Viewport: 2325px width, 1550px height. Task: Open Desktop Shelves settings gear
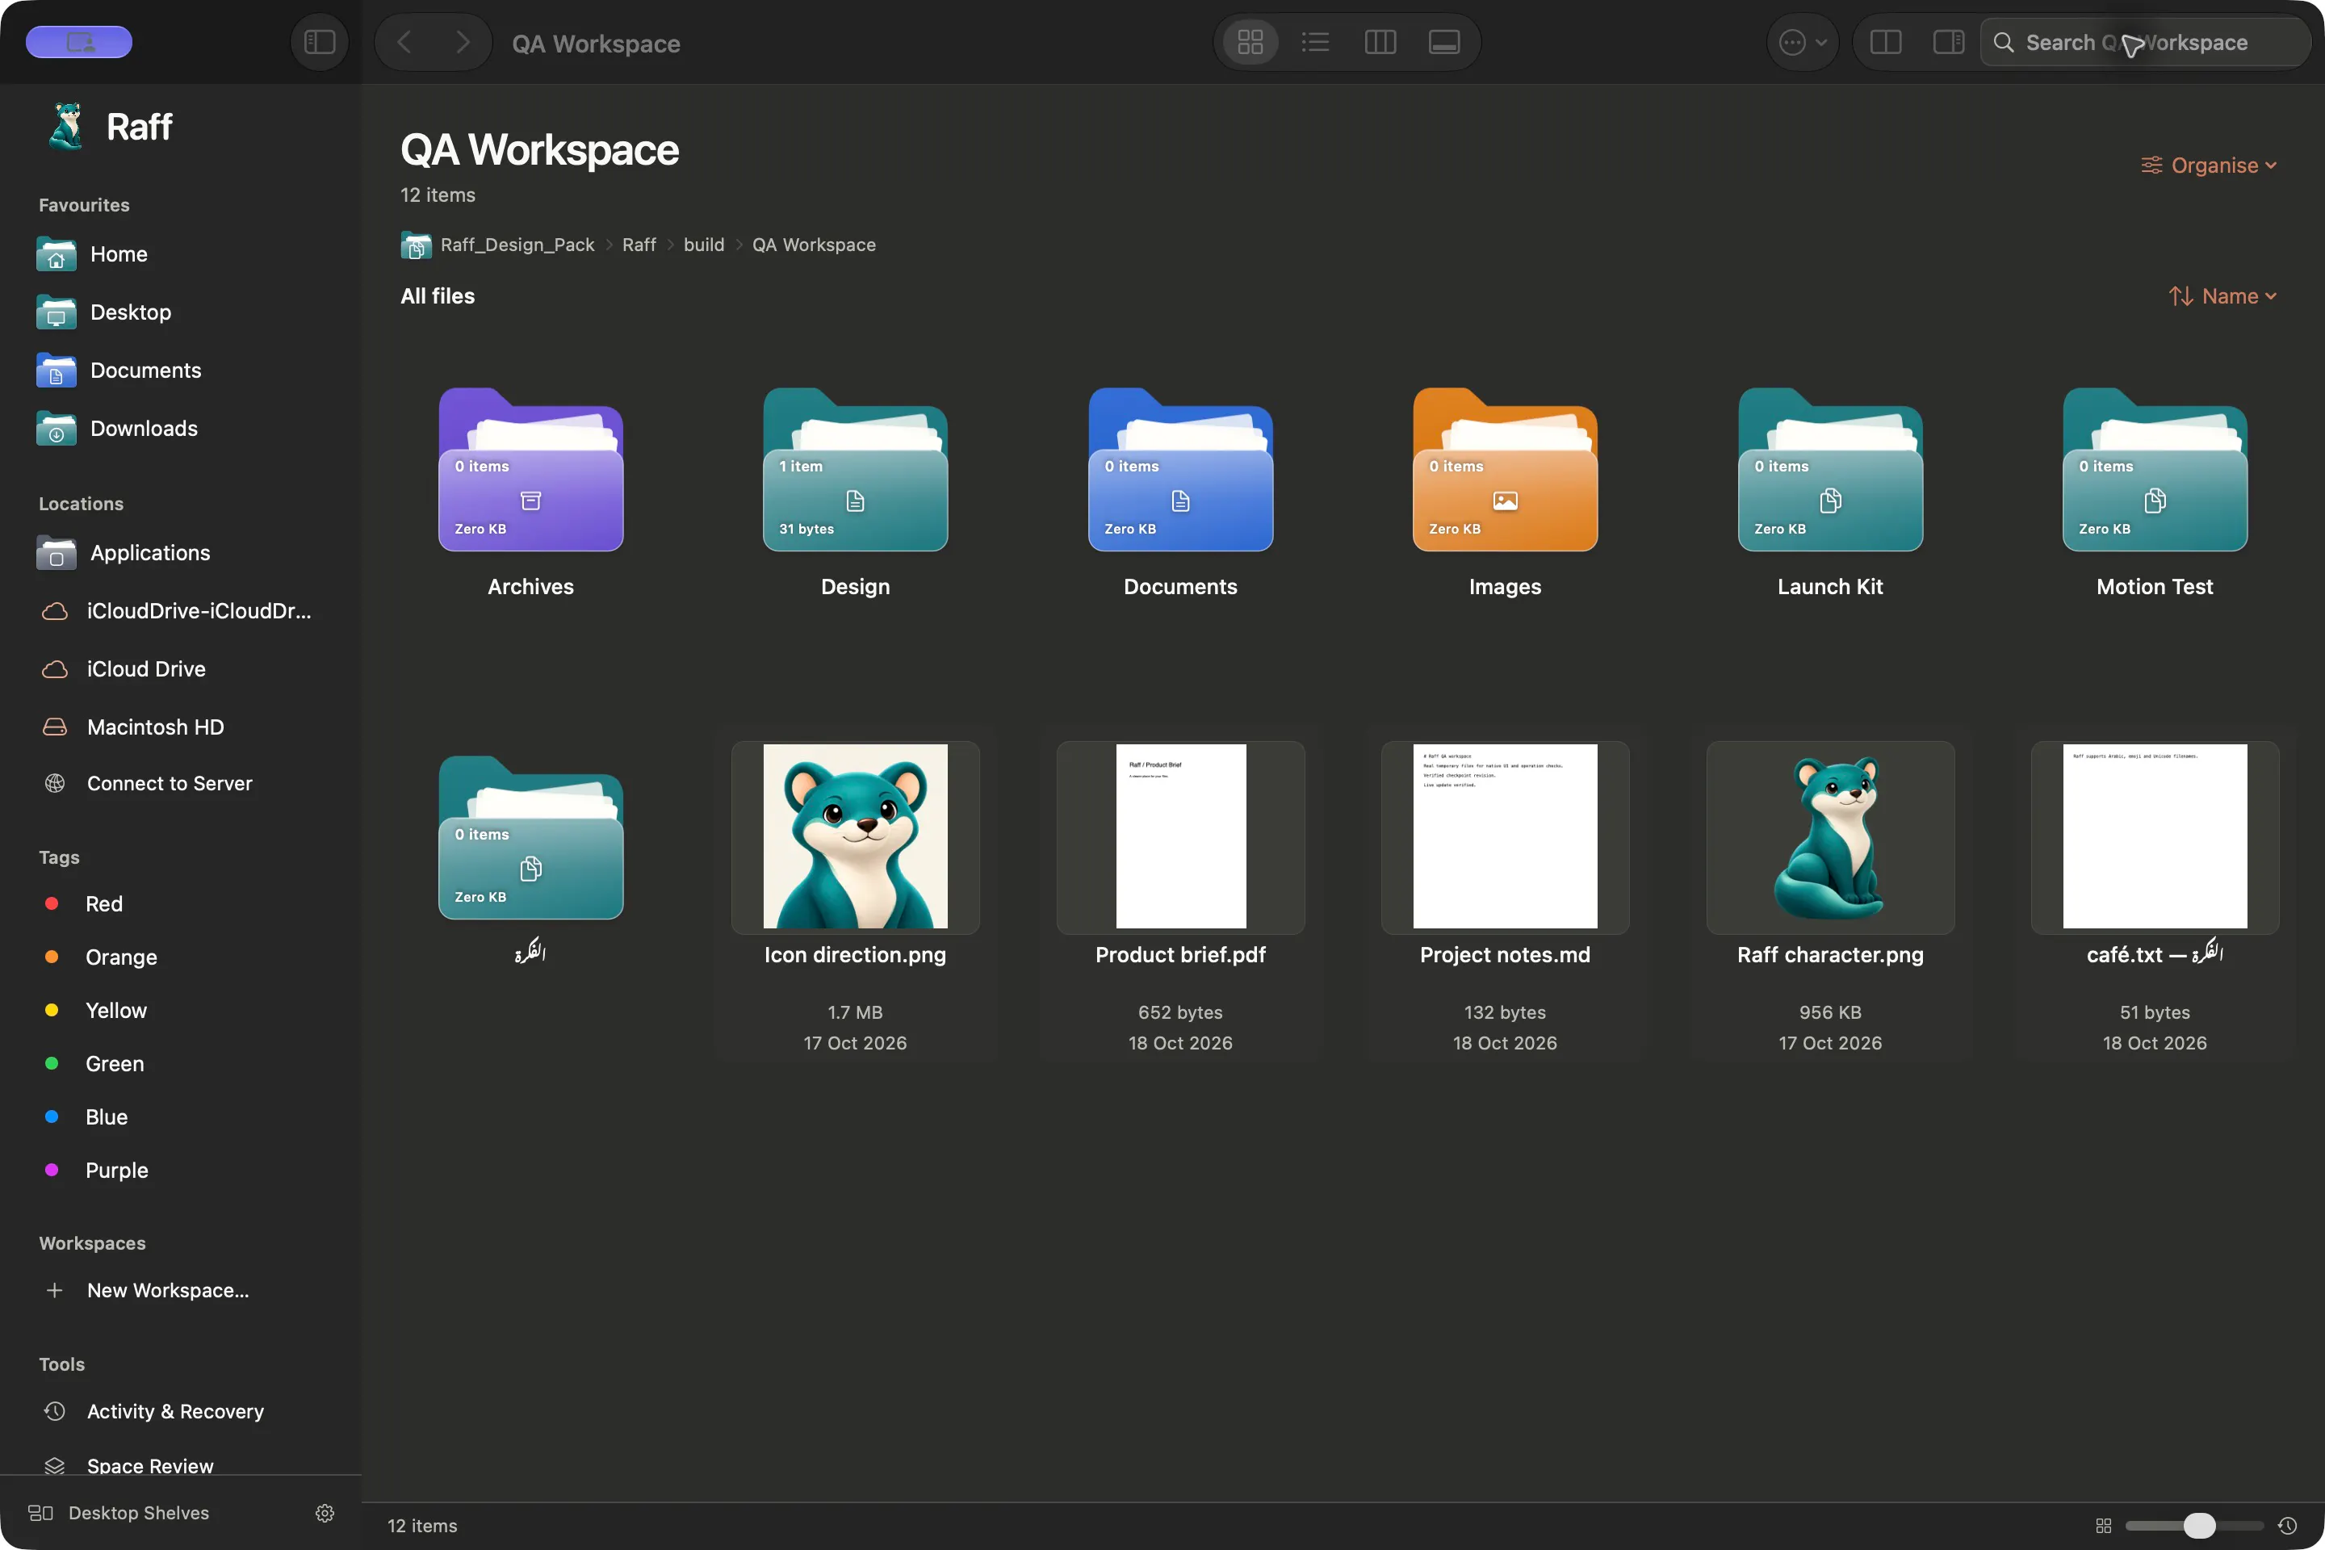[325, 1512]
